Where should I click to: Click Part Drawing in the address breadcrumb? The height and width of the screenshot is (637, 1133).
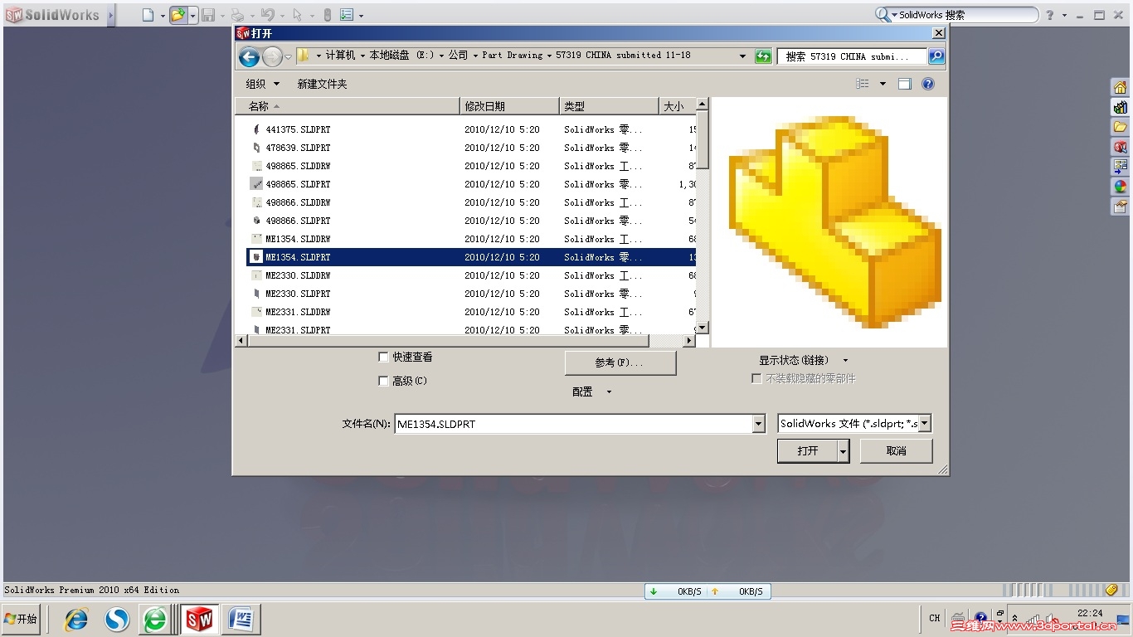click(x=512, y=56)
